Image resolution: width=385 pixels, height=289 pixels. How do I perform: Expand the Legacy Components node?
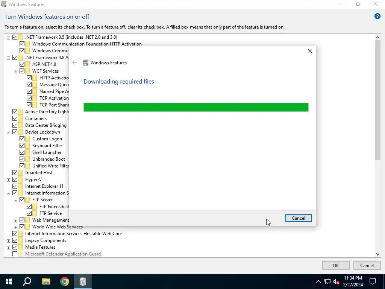8,241
